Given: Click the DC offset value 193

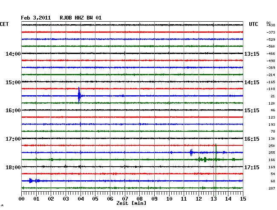Looking at the screenshot, I should coord(272,125).
